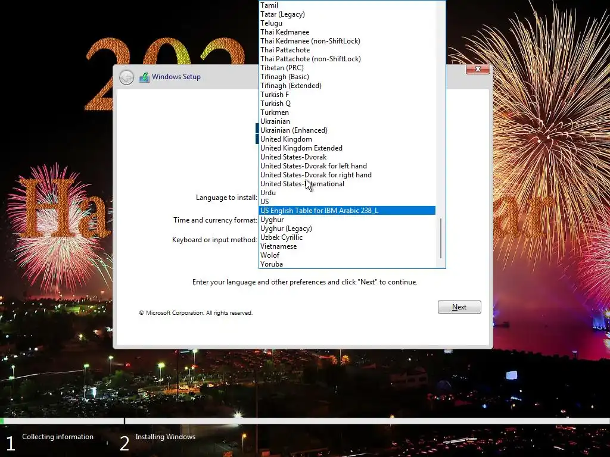This screenshot has height=457, width=610.
Task: Select Uyghur (Legacy) layout
Action: click(347, 228)
